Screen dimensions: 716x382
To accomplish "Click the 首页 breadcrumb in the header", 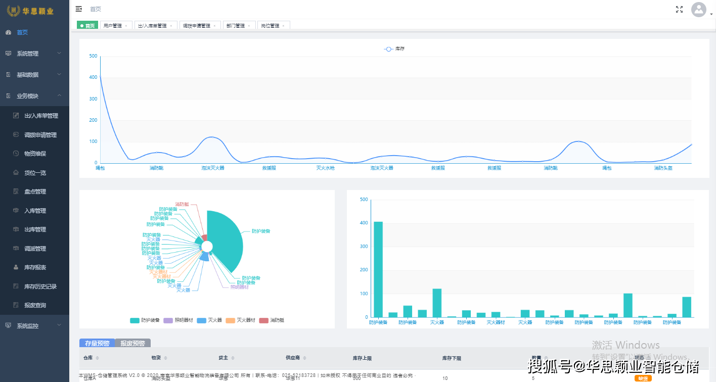I will pyautogui.click(x=96, y=9).
